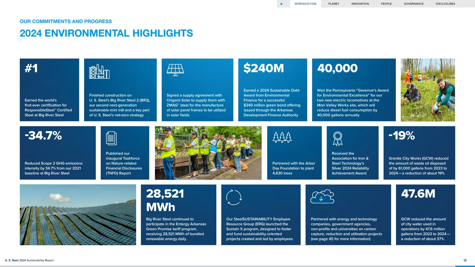Image resolution: width=475 pixels, height=267 pixels.
Task: Click the Sustainable Debt Award description
Action: tap(272, 103)
